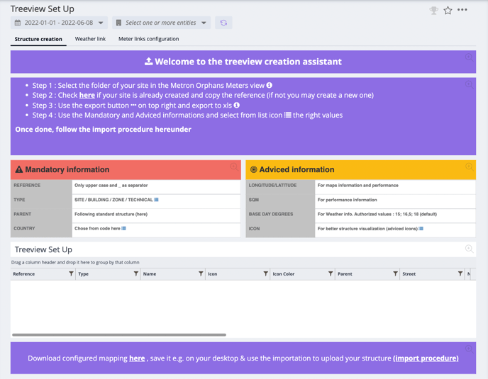Screen dimensions: 488x379
Task: Click the horizontal scrollbar under the table
Action: pos(119,334)
